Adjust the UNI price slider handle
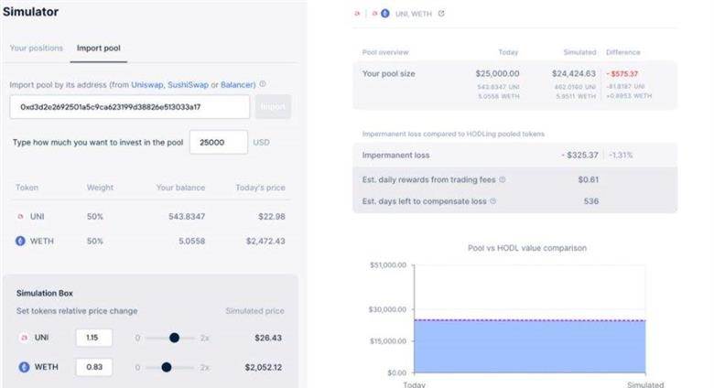This screenshot has height=388, width=714. (174, 338)
